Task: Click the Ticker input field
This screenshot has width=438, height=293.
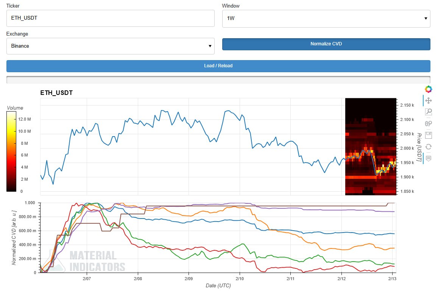Action: click(x=110, y=18)
